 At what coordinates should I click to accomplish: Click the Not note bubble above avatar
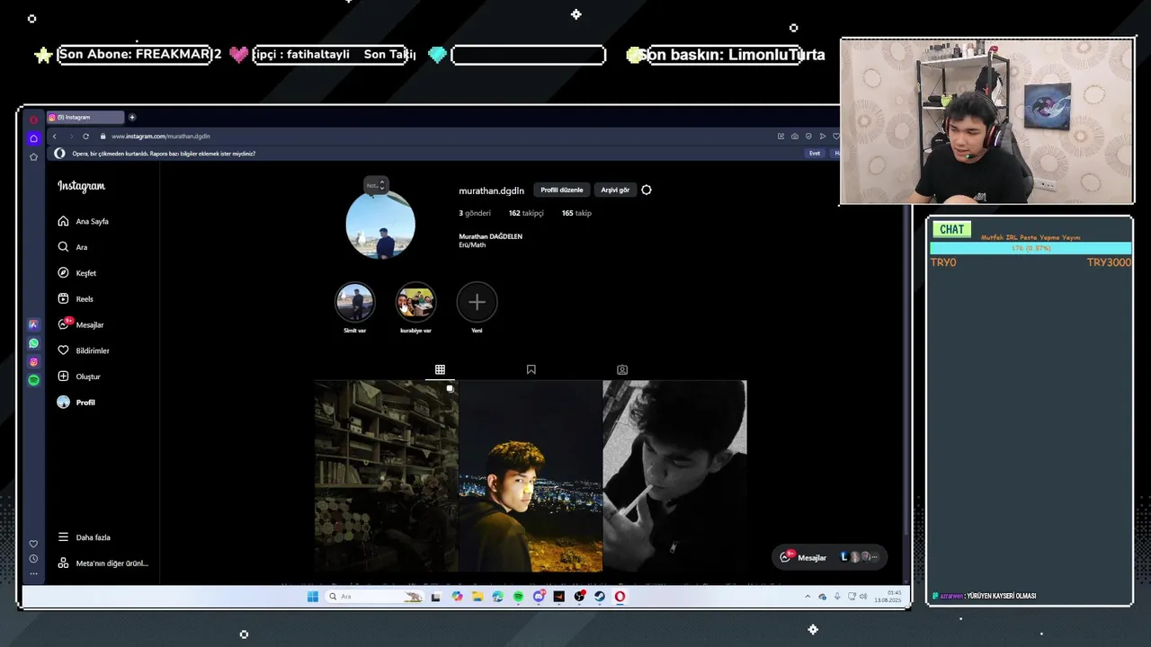tap(376, 185)
